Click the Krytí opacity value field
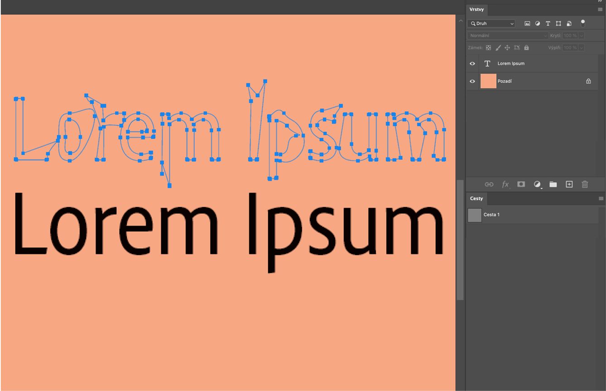 570,35
